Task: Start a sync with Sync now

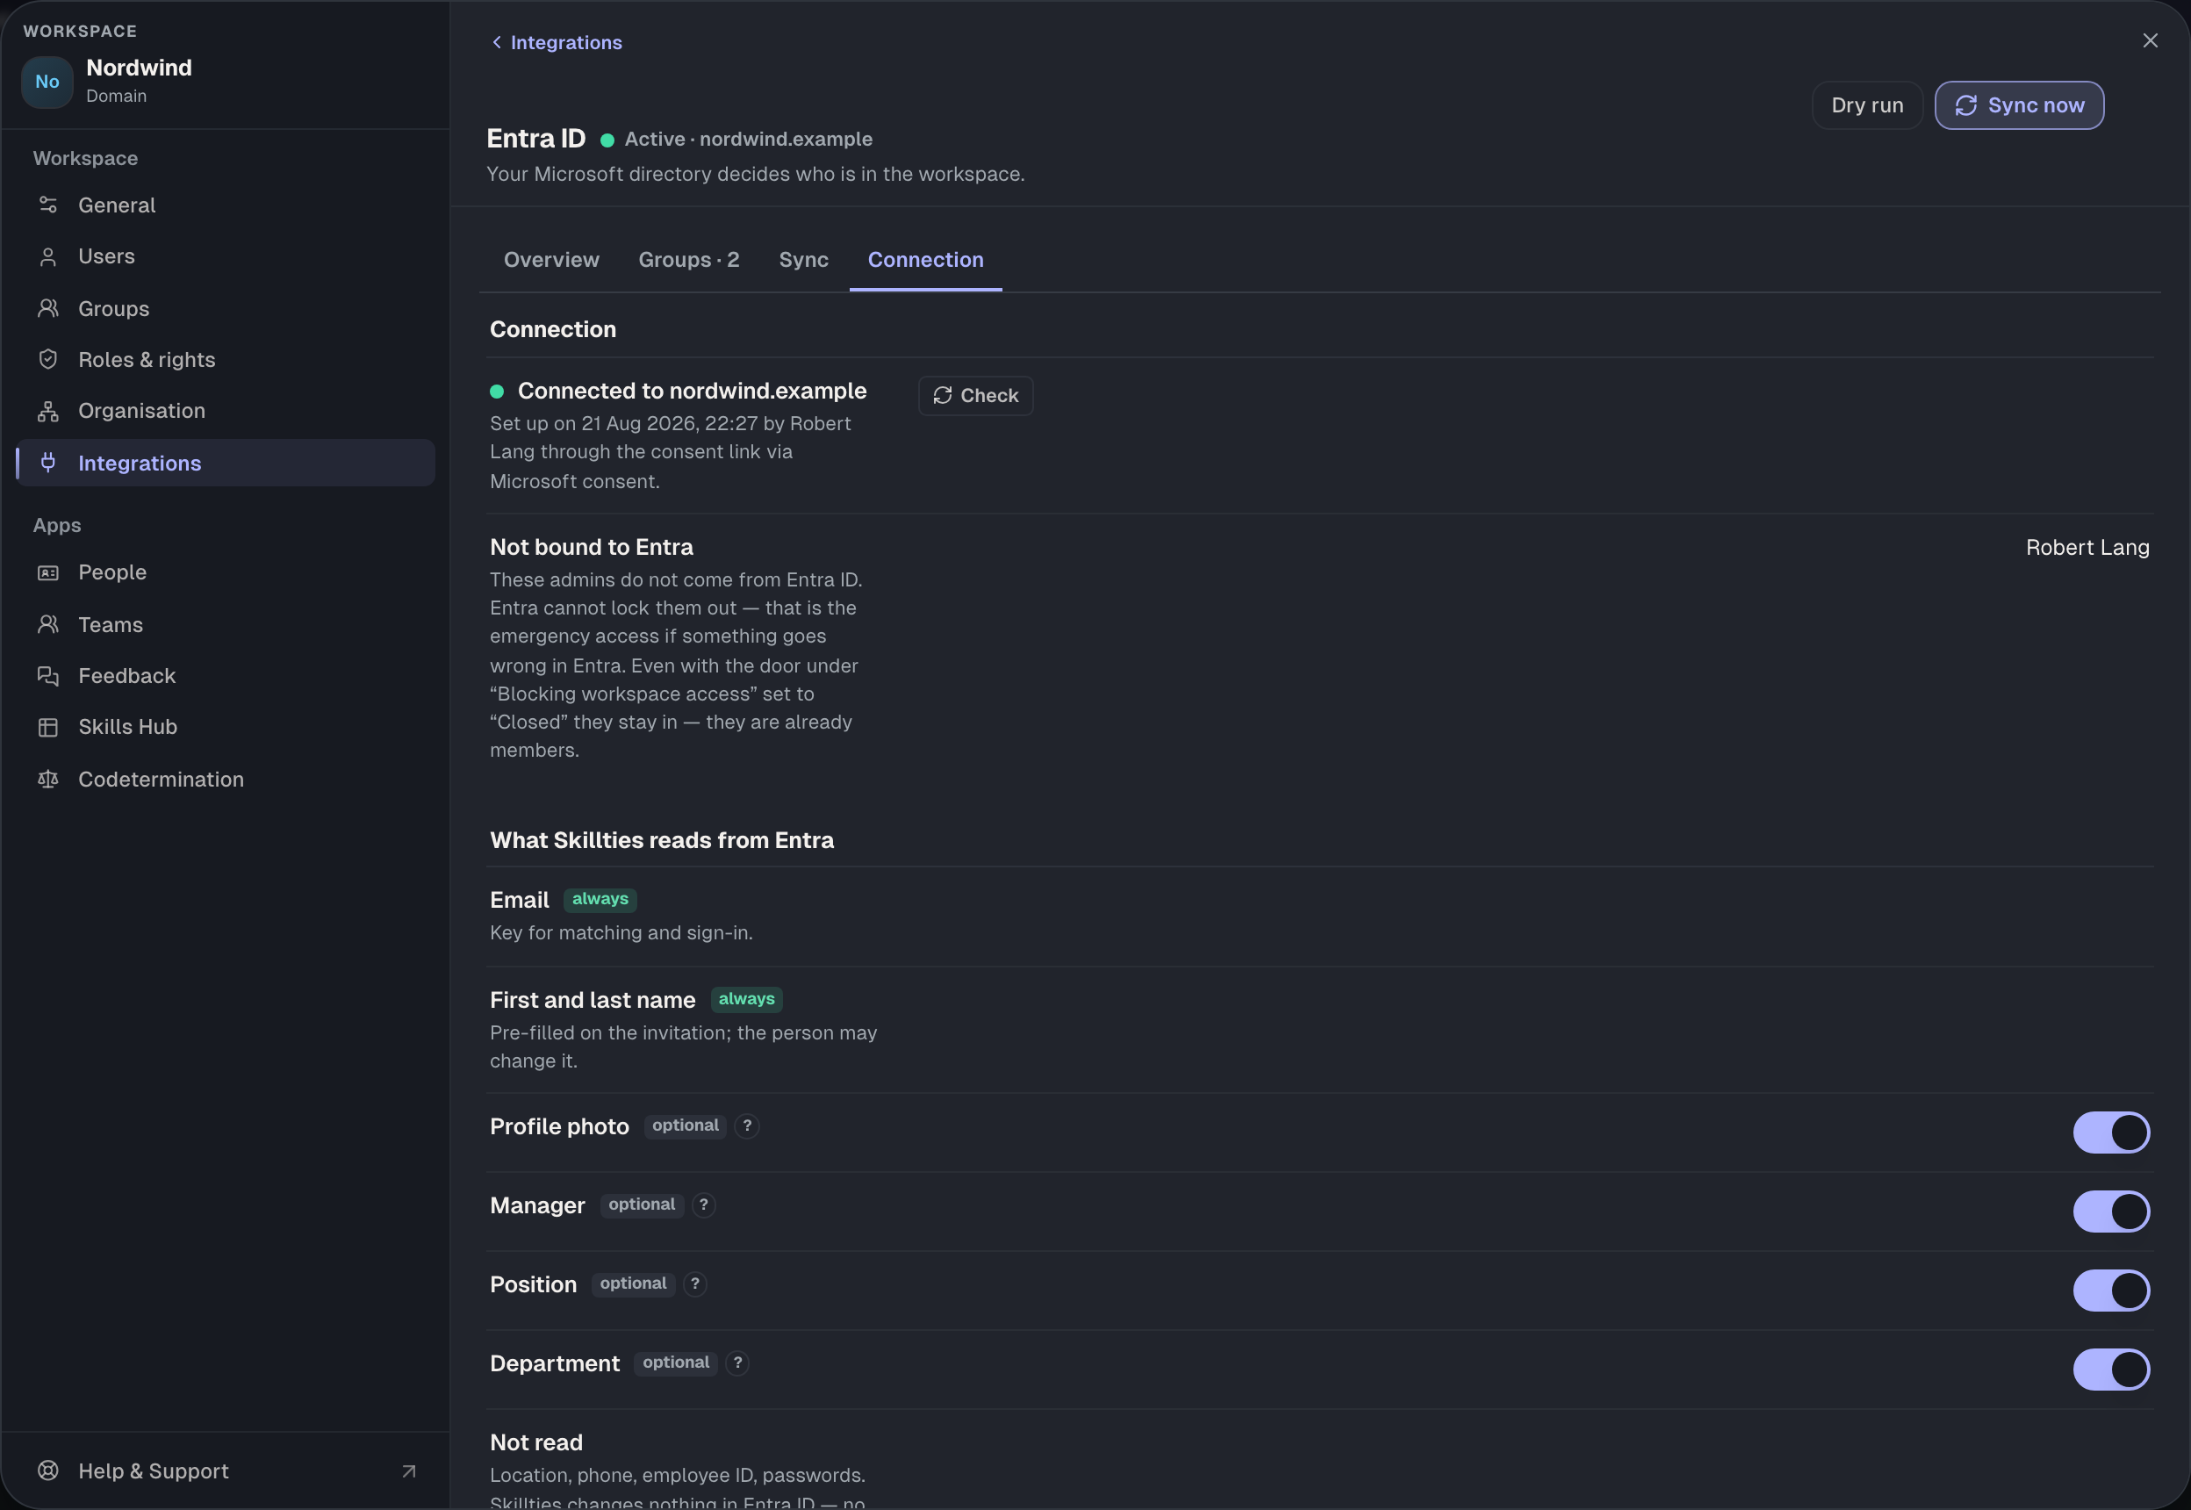Action: 2019,105
